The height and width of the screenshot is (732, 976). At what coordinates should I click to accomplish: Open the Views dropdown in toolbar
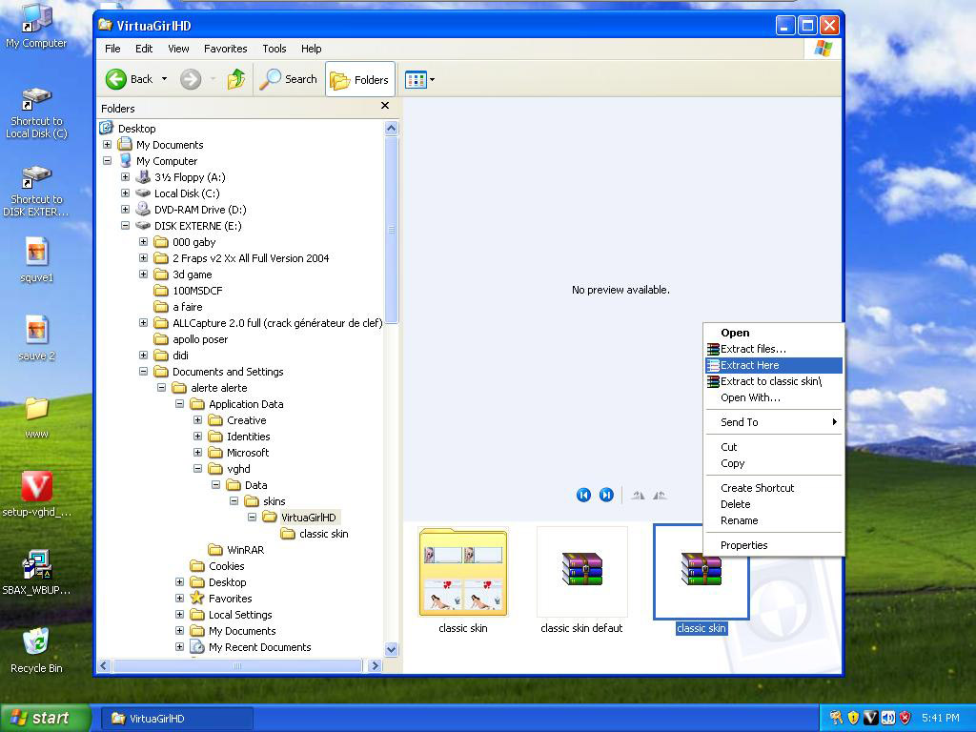419,80
